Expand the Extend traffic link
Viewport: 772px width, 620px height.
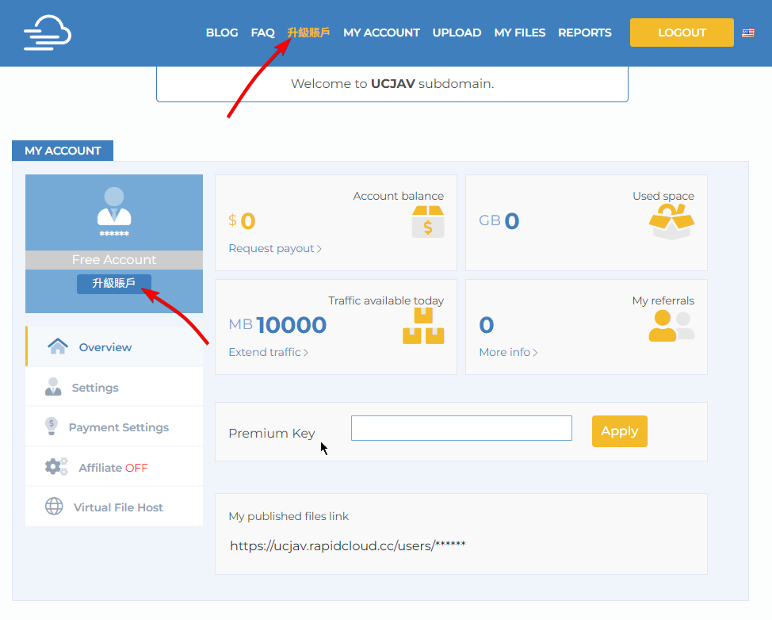tap(268, 352)
